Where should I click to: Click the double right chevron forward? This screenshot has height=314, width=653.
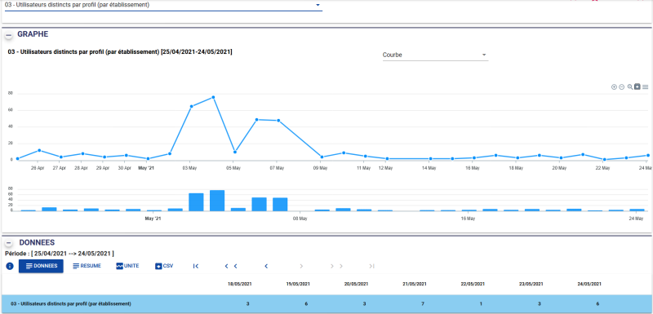[x=336, y=266]
